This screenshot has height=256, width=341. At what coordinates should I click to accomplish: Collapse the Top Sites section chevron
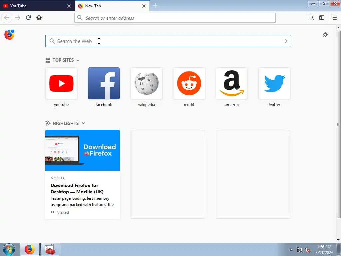tap(78, 60)
